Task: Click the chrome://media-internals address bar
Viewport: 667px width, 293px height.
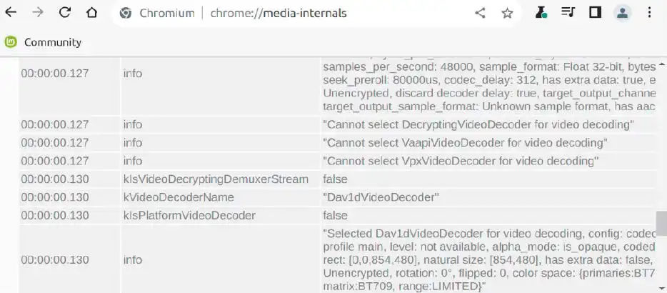Action: pos(279,13)
